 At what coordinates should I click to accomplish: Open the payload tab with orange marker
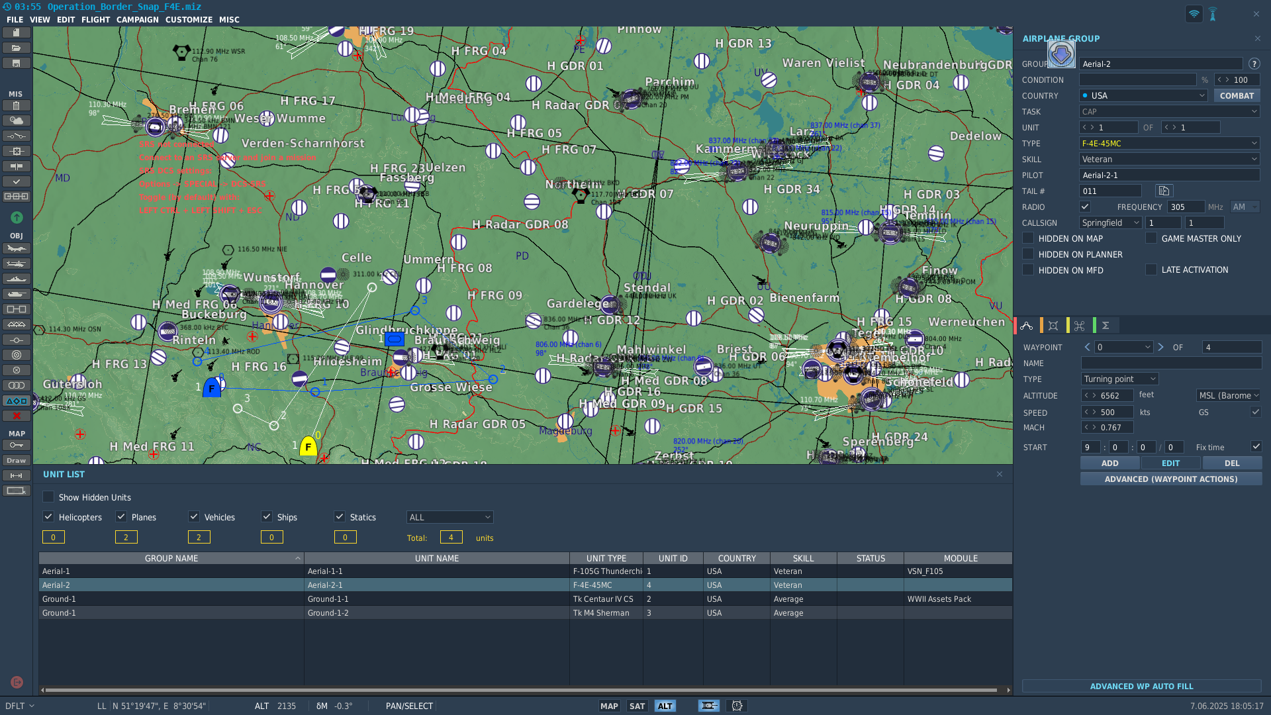[1053, 325]
